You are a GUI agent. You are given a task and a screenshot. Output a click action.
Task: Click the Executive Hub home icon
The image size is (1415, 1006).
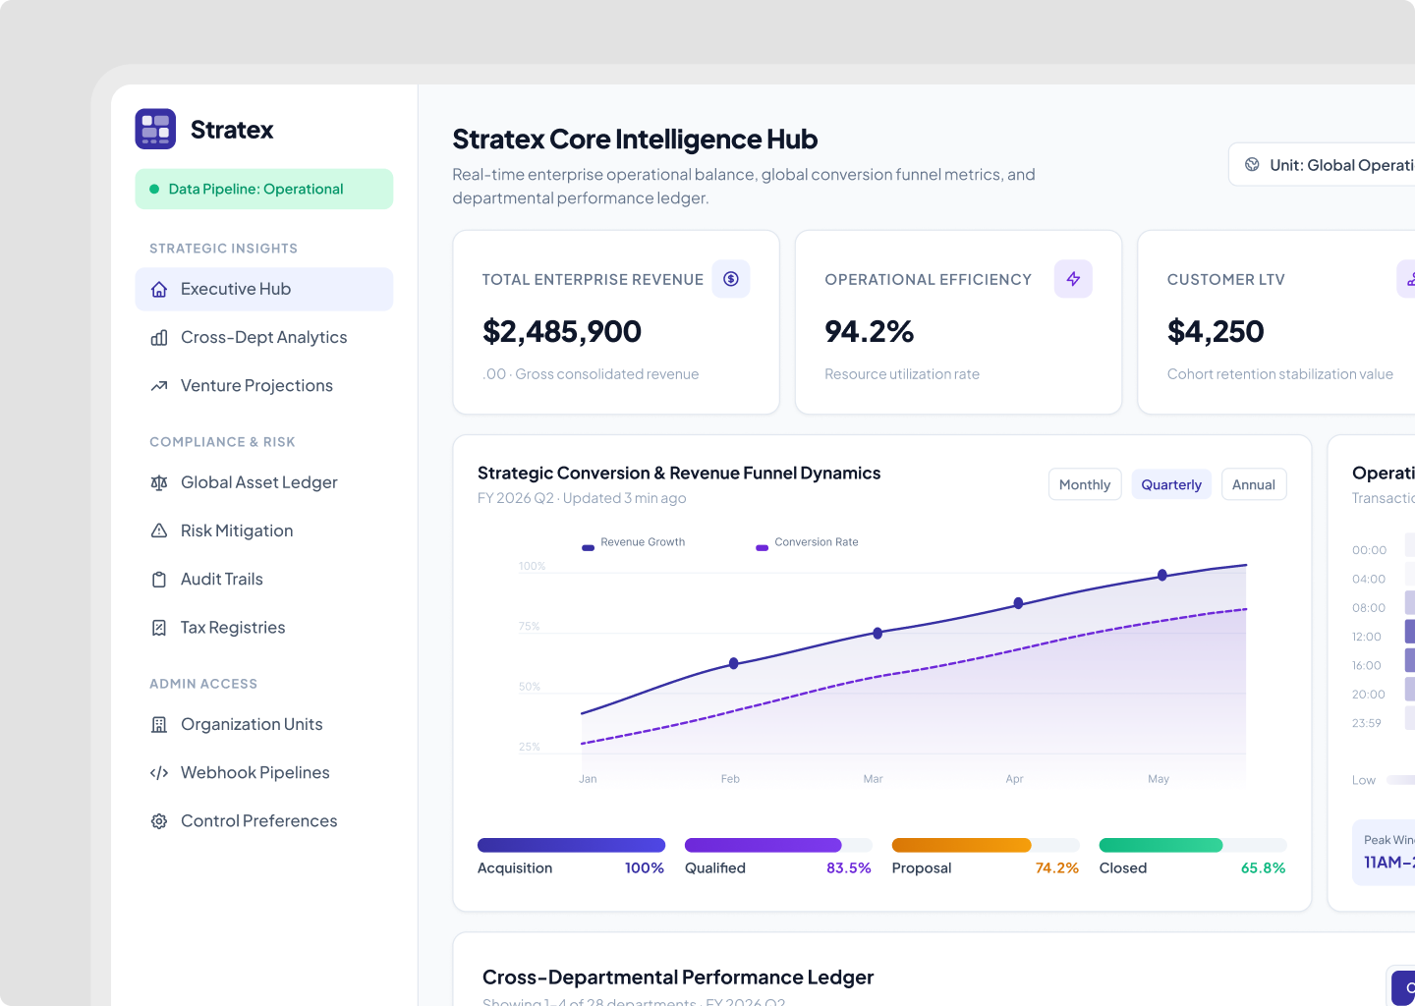click(159, 290)
